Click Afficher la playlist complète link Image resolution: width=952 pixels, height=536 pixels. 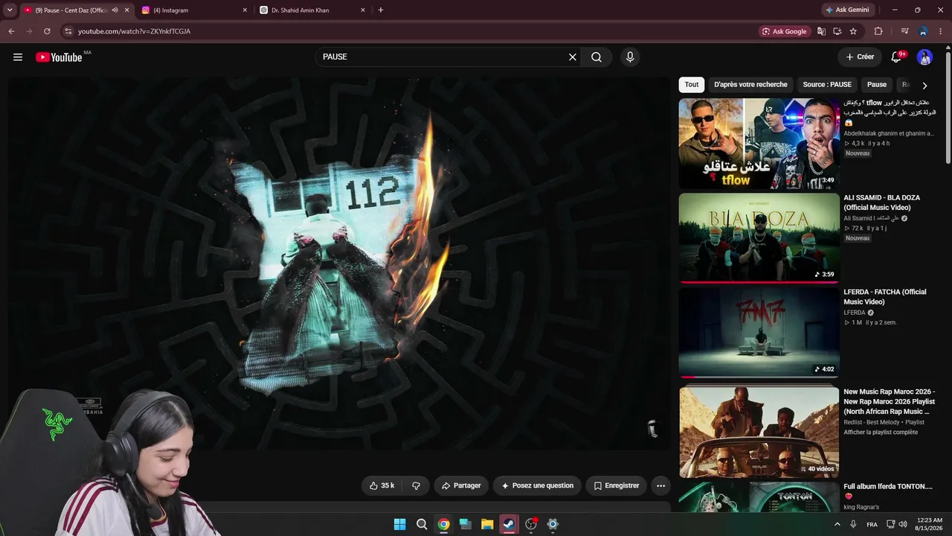pyautogui.click(x=881, y=433)
